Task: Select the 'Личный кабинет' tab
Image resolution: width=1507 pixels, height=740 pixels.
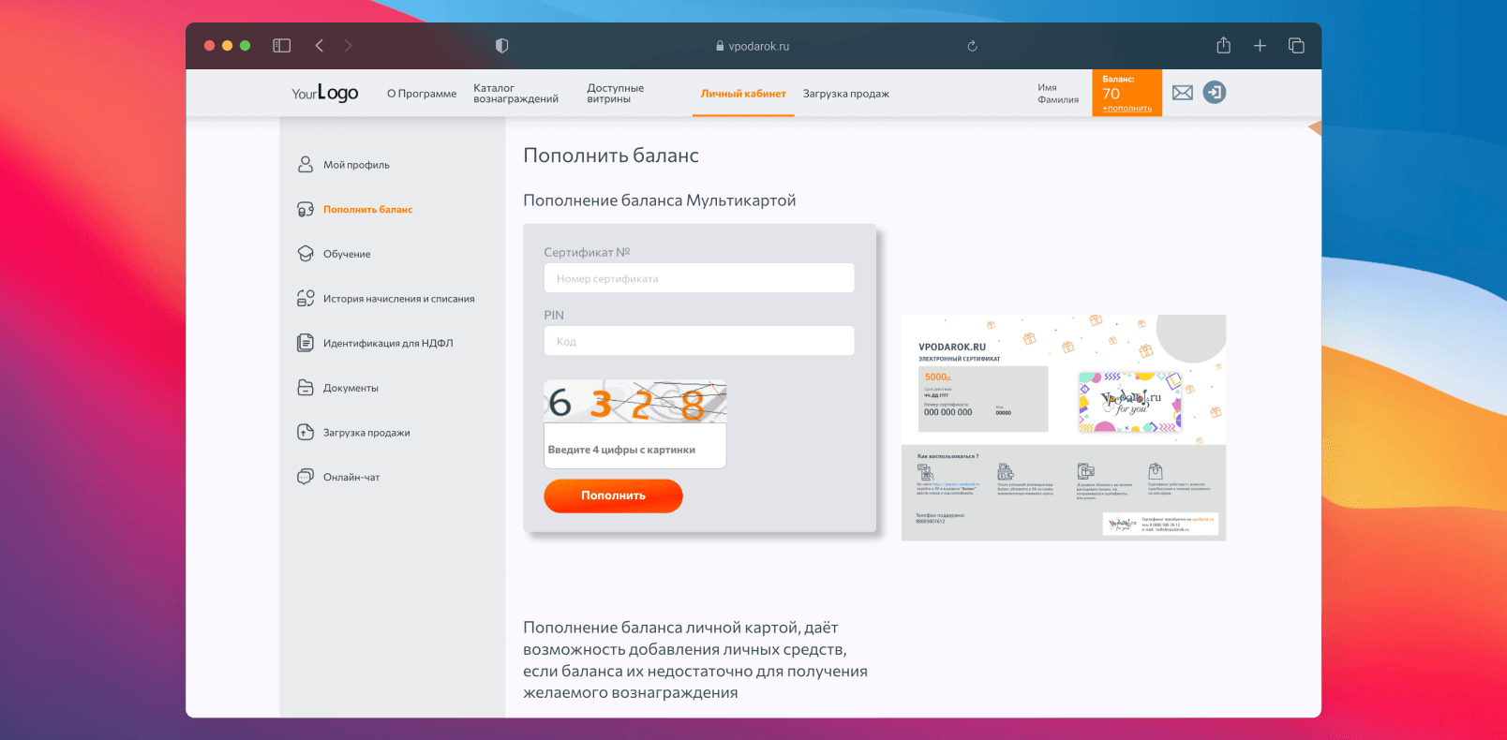Action: click(743, 94)
